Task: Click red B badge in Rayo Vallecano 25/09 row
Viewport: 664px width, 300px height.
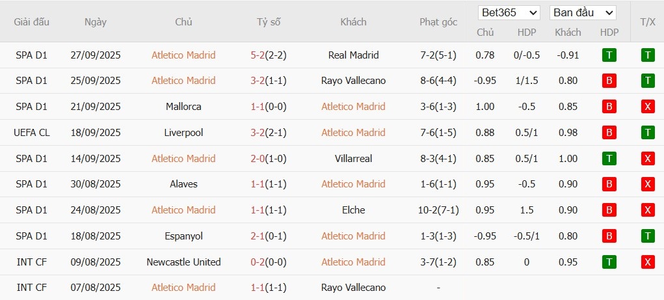Action: (609, 81)
